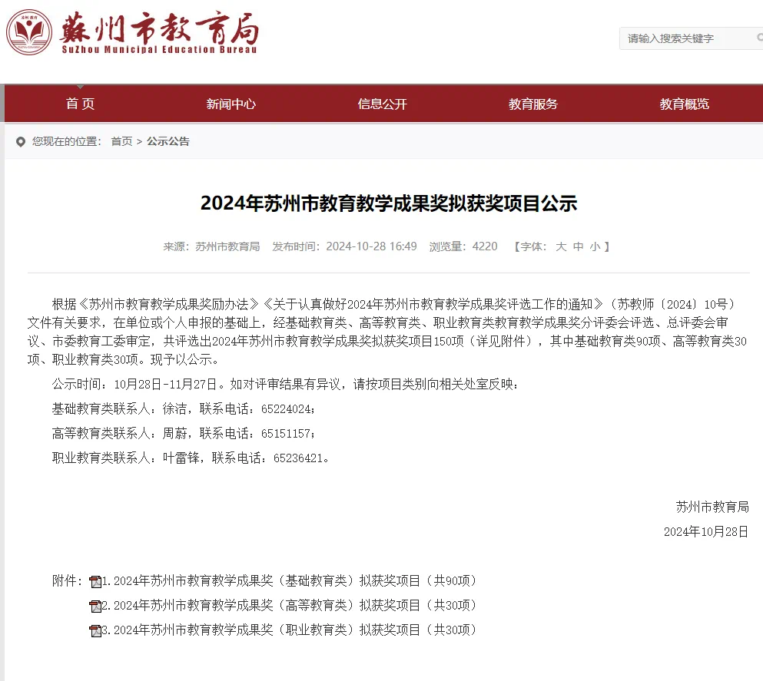This screenshot has width=763, height=681.
Task: Click the source text 来源：苏州市教育局
Action: (x=211, y=246)
